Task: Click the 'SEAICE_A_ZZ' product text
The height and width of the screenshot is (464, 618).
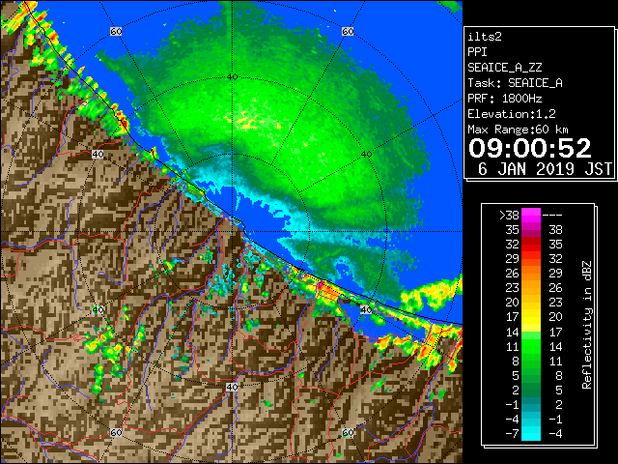Action: coord(505,68)
